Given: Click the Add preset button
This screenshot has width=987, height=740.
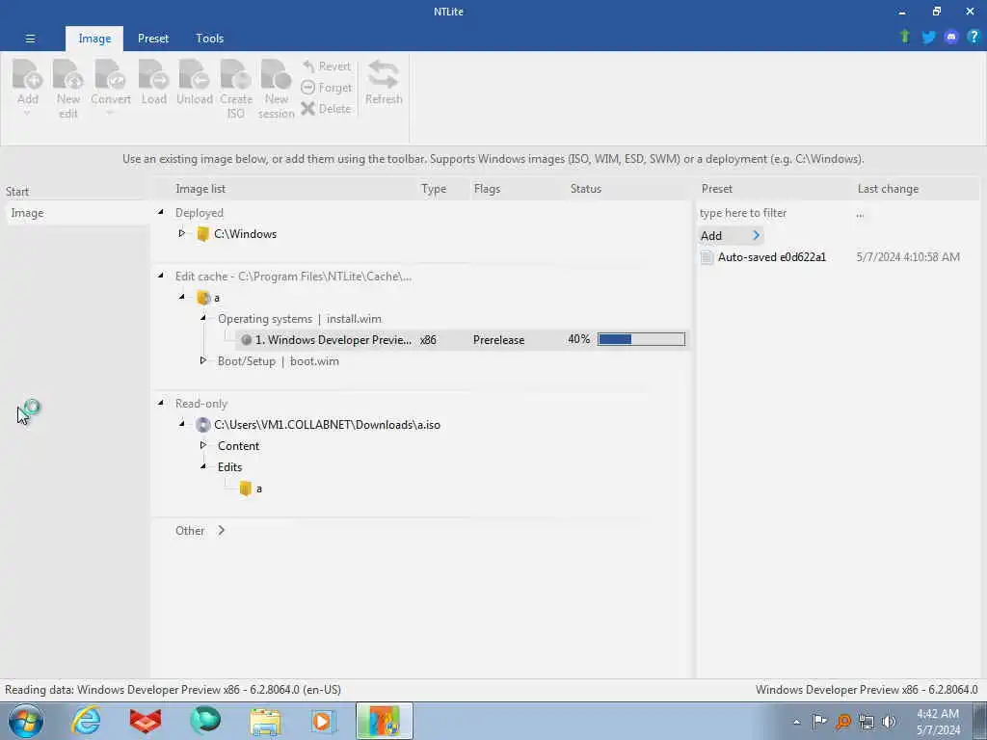Looking at the screenshot, I should 731,235.
